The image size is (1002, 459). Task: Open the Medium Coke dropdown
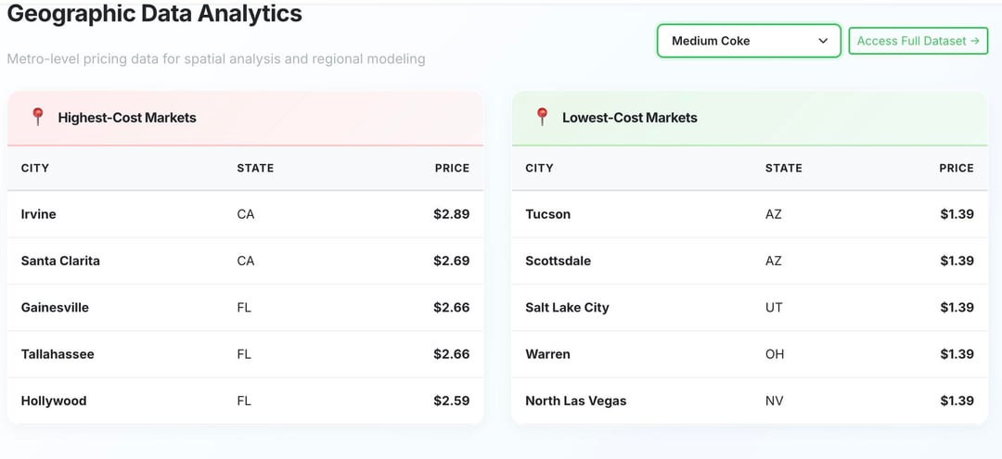point(748,41)
